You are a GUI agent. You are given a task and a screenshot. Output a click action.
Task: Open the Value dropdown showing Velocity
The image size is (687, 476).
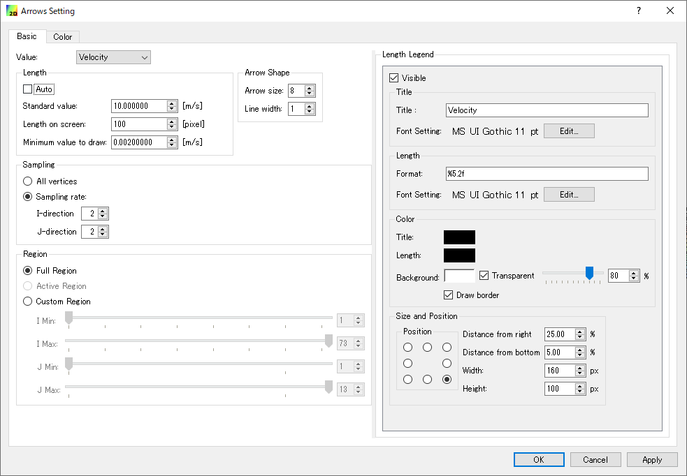[x=113, y=57]
